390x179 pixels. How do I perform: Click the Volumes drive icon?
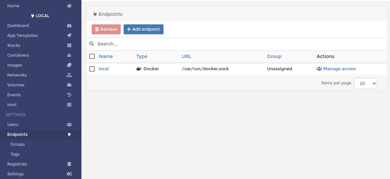pos(69,85)
